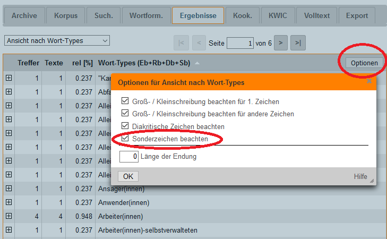
Task: Expand the Arbeiter(innen)-selbstverwalteten row
Action: click(8, 230)
